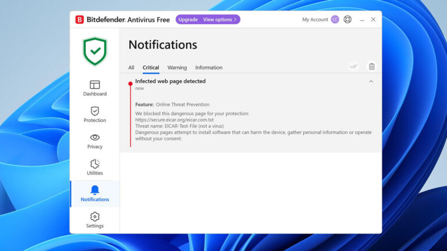447x251 pixels.
Task: Open the Utilities section
Action: [x=95, y=167]
